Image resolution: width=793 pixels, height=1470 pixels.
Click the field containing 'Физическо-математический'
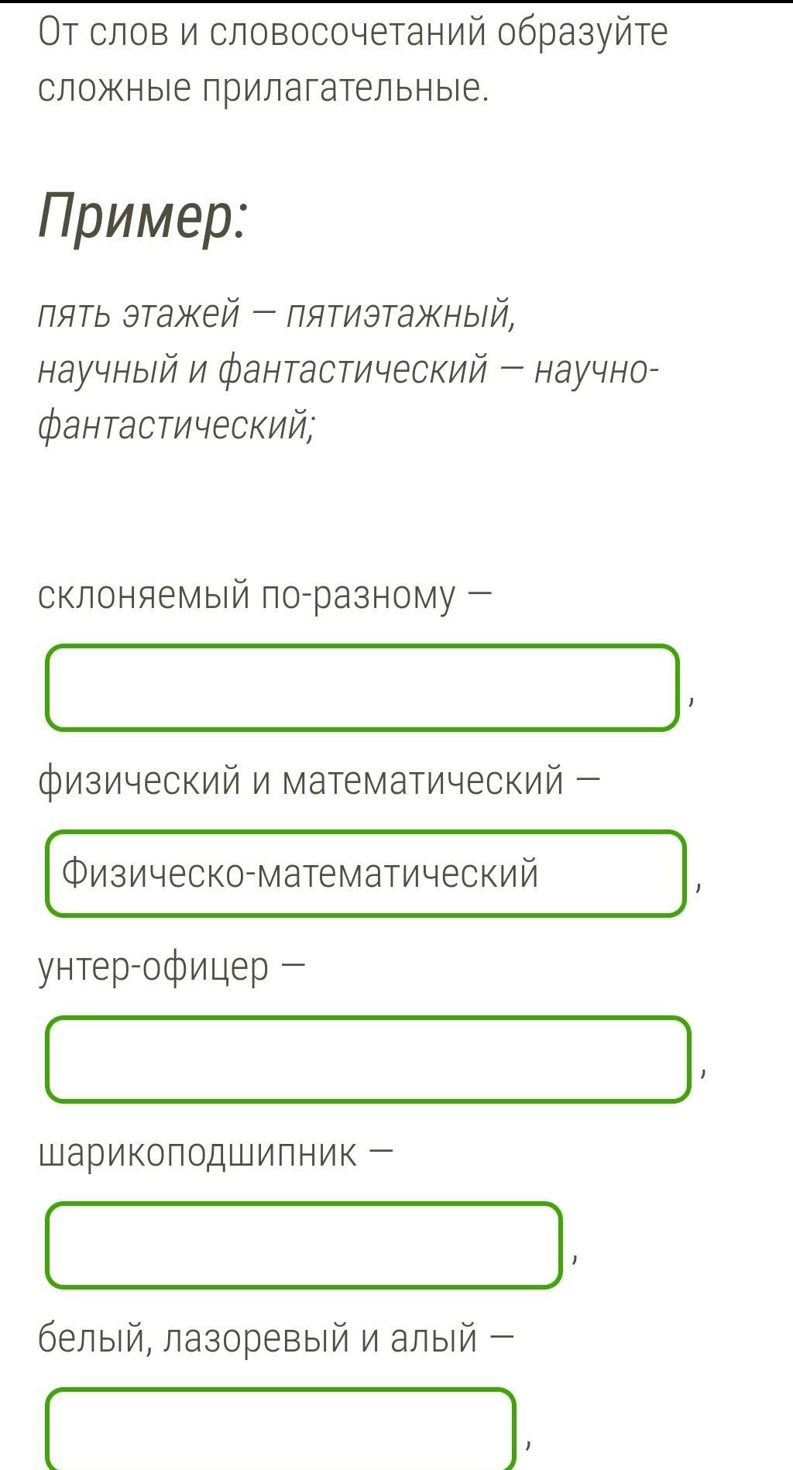(366, 874)
